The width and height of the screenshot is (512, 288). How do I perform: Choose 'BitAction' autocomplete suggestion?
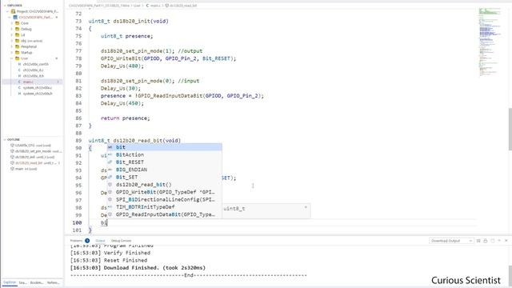pyautogui.click(x=165, y=154)
